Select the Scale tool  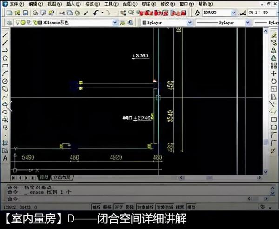[273, 89]
